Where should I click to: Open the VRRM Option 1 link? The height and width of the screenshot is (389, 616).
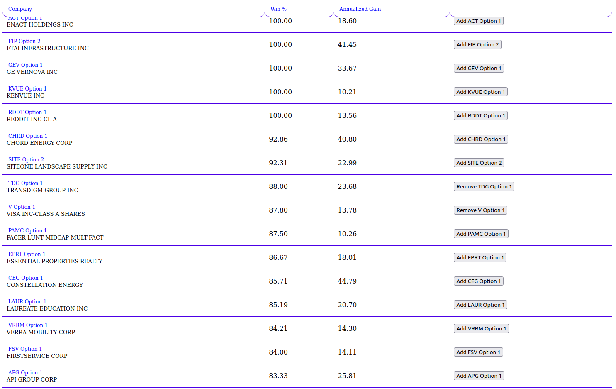(x=28, y=325)
